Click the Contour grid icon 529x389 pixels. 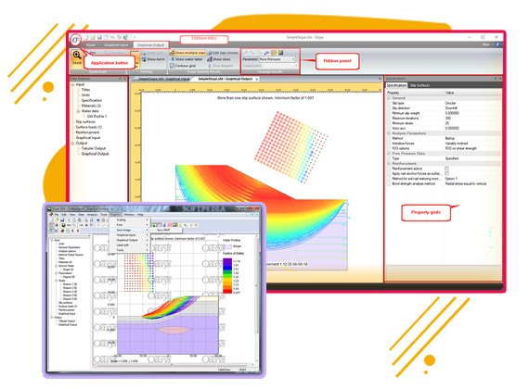[173, 66]
